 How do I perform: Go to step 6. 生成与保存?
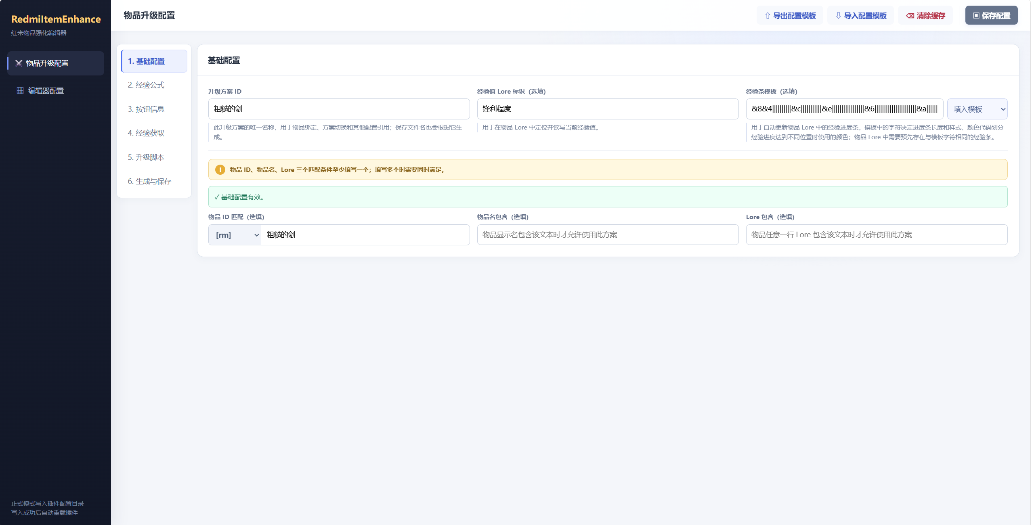[154, 182]
